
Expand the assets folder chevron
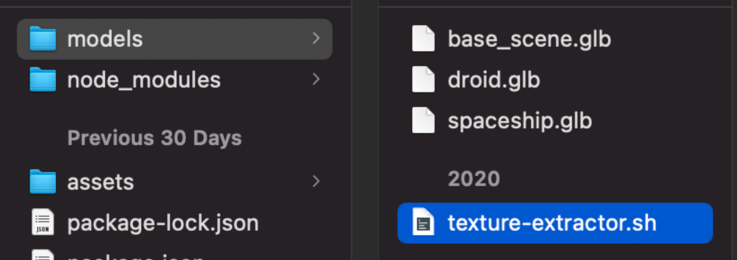point(316,181)
